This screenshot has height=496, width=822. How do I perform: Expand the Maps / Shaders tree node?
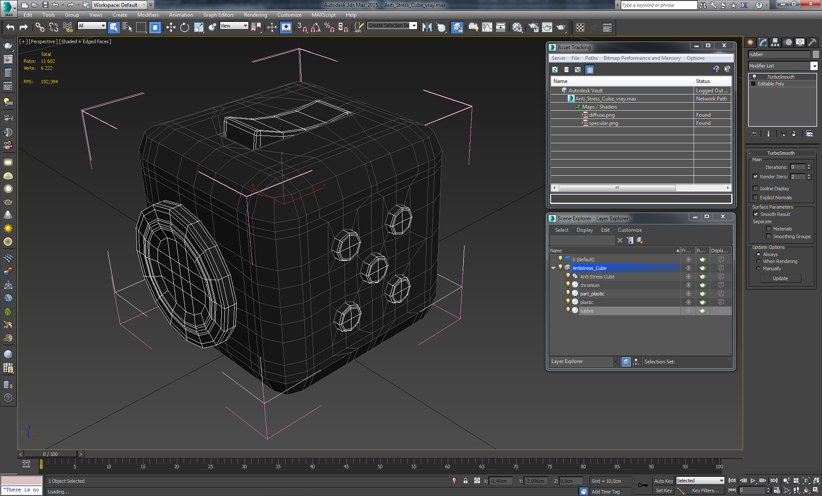[x=570, y=107]
